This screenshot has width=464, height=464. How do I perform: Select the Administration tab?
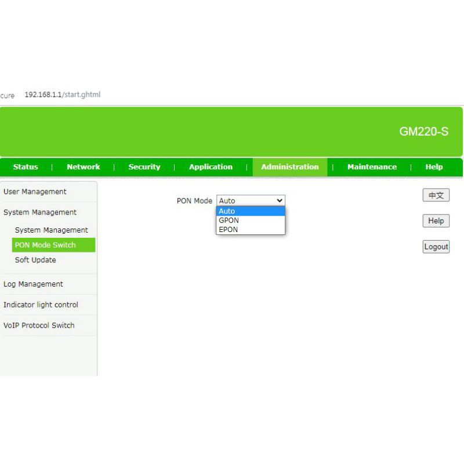tap(289, 167)
